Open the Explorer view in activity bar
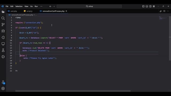Screen dimensions: 171x96 3,12
